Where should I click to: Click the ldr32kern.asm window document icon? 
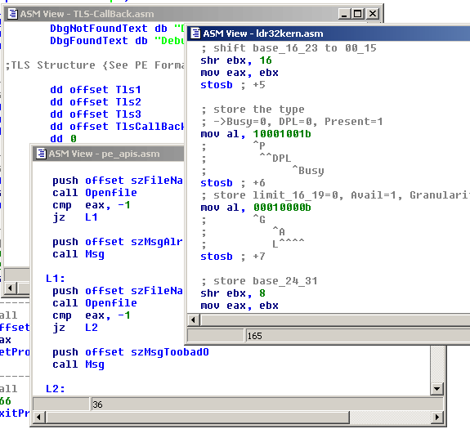click(x=195, y=33)
